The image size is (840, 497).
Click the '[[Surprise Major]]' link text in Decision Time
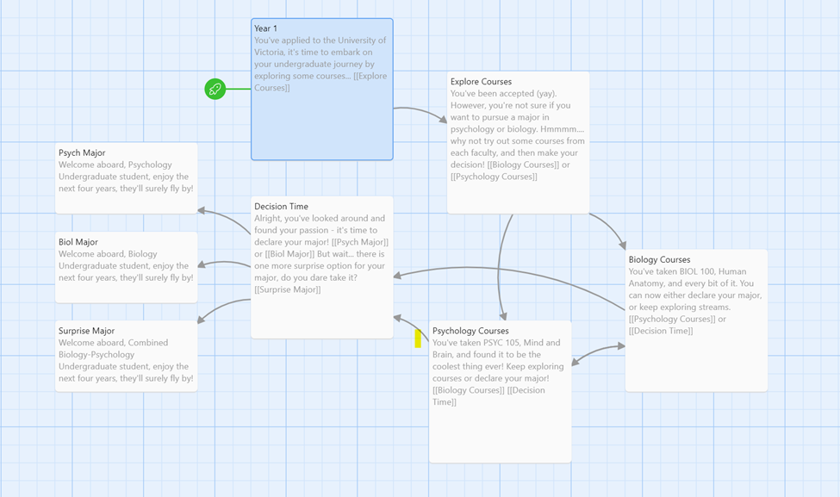(x=288, y=289)
